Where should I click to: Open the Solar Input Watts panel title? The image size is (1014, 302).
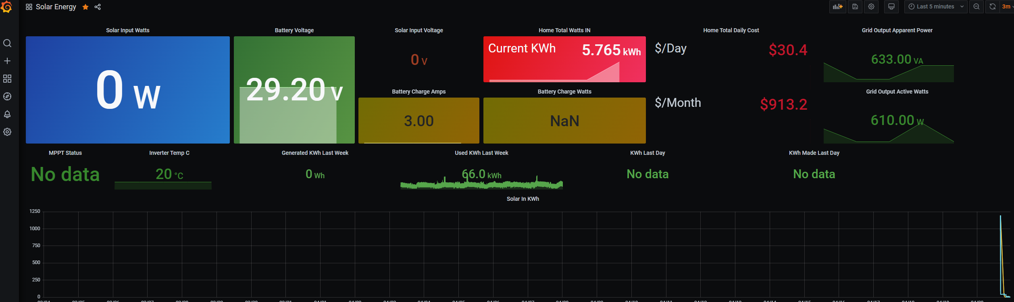coord(128,30)
